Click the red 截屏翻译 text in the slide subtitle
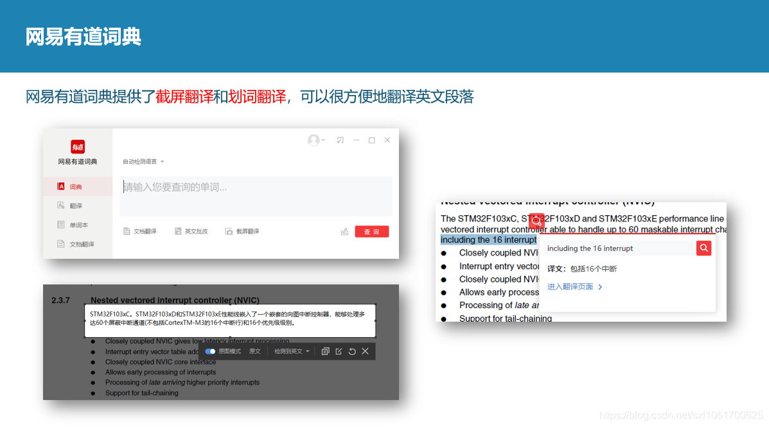769x427 pixels. coord(184,96)
